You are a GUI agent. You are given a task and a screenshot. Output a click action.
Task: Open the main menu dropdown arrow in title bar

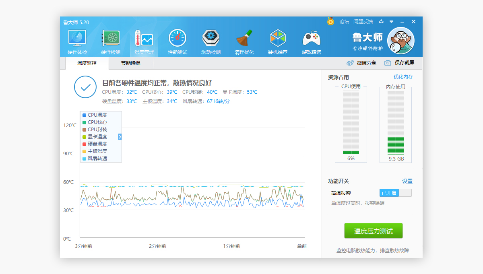click(391, 21)
